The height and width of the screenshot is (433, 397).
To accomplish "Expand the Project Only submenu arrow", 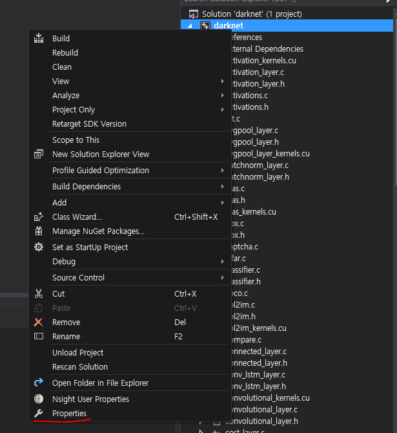I will tap(222, 110).
